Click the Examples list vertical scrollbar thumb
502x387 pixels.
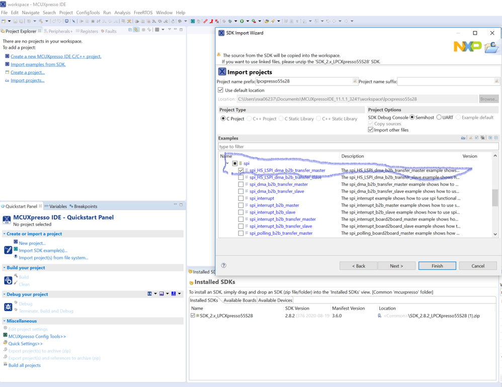[x=495, y=198]
